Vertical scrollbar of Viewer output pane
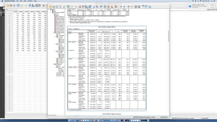This screenshot has width=217, height=122. tap(169, 36)
